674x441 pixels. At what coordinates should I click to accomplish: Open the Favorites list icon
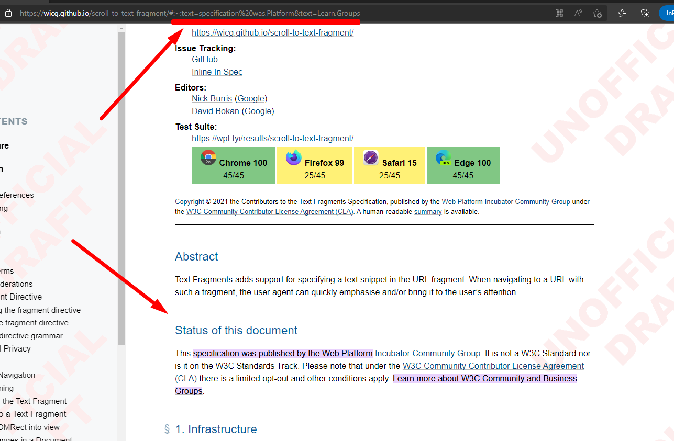click(x=622, y=13)
